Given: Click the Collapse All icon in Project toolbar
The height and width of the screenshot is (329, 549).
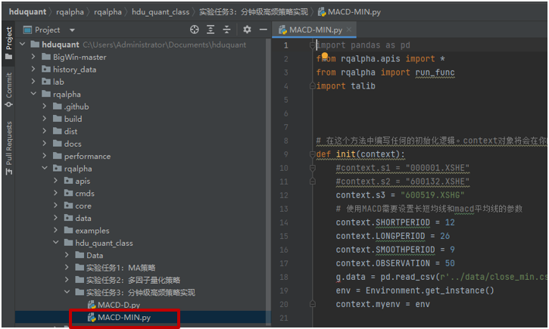Looking at the screenshot, I should pyautogui.click(x=227, y=29).
